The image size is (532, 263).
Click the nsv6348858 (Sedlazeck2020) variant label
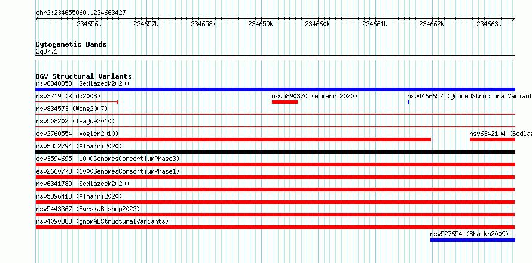point(82,83)
